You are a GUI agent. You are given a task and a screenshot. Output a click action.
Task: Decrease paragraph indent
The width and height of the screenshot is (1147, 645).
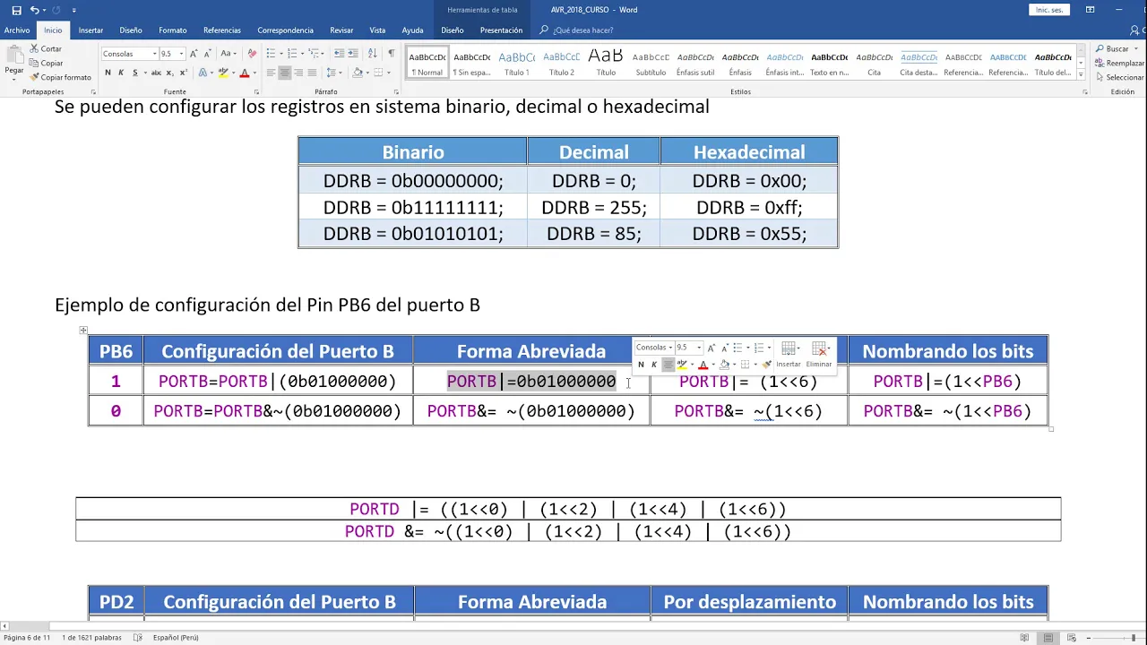point(339,54)
